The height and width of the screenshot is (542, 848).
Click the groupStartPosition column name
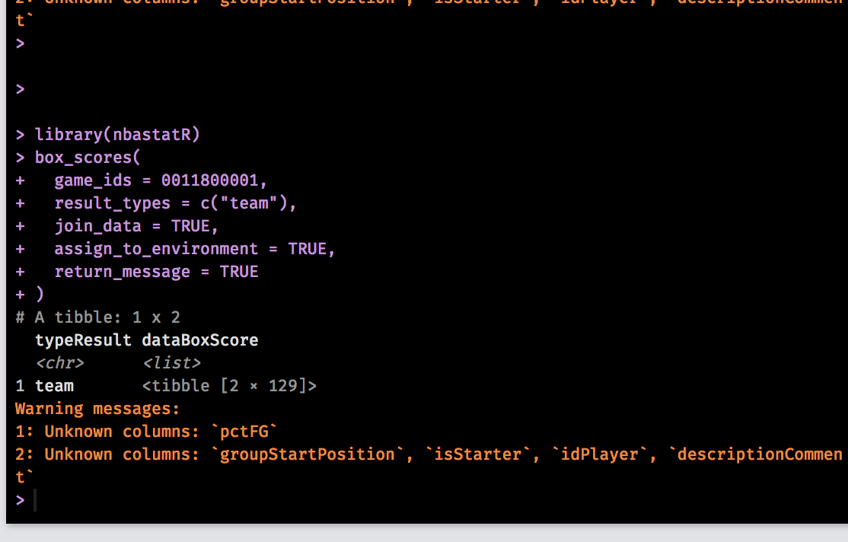306,454
